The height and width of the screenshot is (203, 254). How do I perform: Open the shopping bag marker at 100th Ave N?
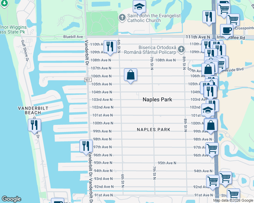coord(211,126)
